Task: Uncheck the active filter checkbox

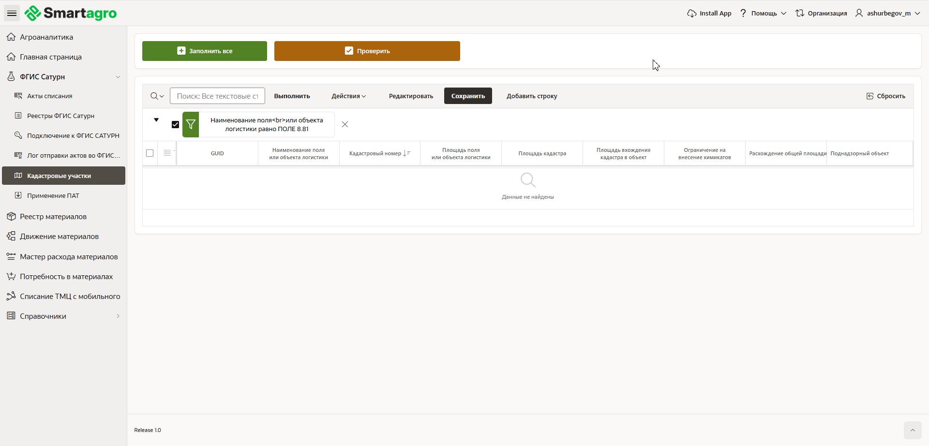Action: (x=175, y=125)
